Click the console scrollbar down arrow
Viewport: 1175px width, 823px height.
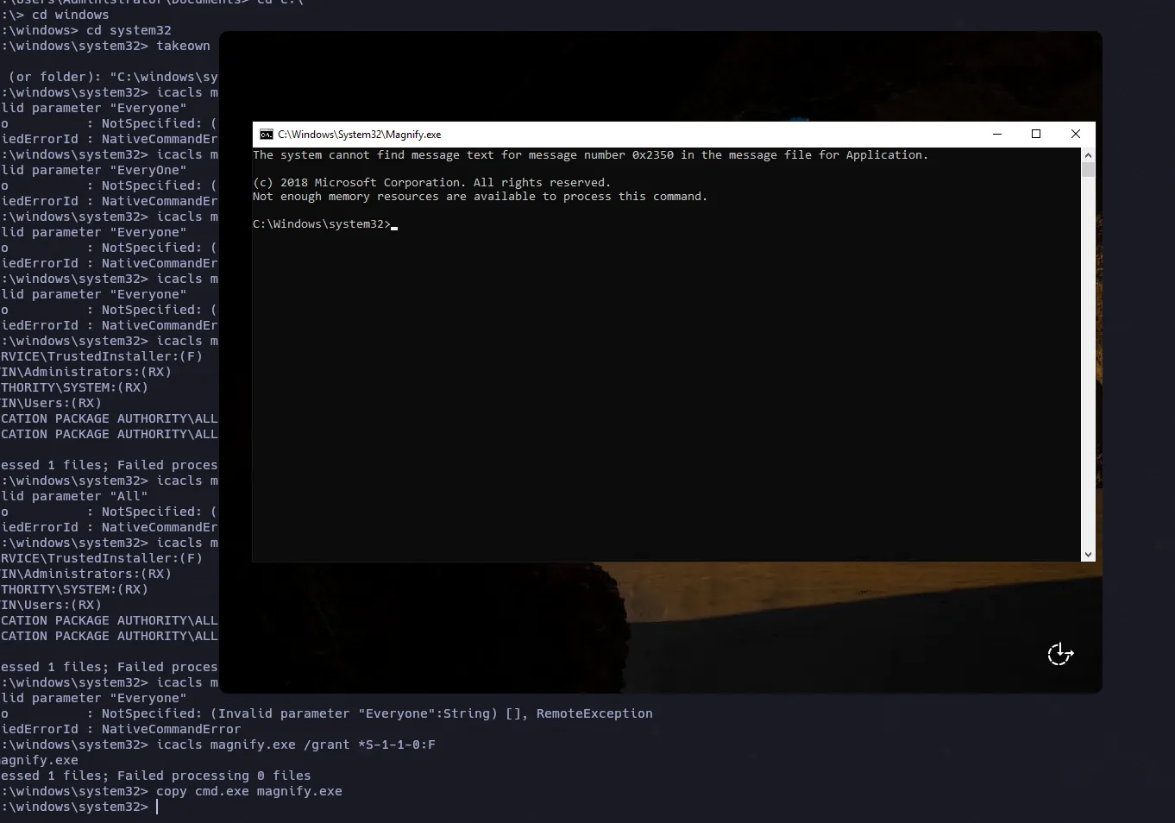click(x=1088, y=554)
